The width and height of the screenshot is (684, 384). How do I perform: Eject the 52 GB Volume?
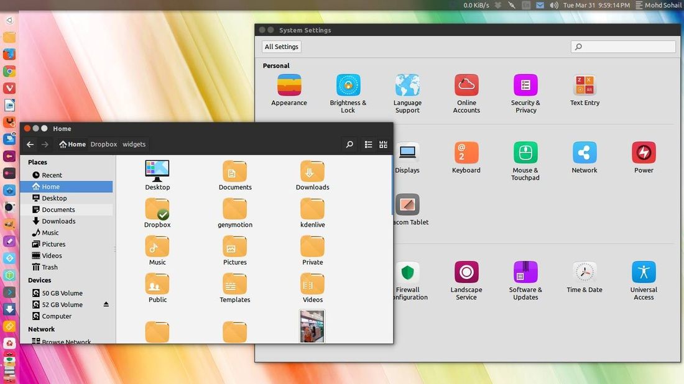point(106,304)
